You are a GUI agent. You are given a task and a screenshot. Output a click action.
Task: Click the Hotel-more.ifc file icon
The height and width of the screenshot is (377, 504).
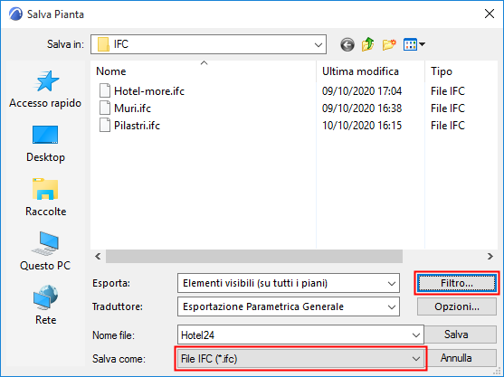tap(105, 91)
